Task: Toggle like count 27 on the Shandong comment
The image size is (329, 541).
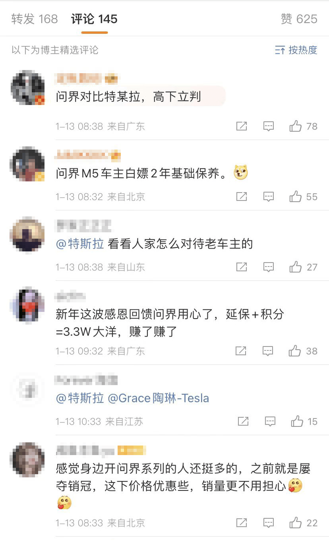Action: (x=296, y=267)
